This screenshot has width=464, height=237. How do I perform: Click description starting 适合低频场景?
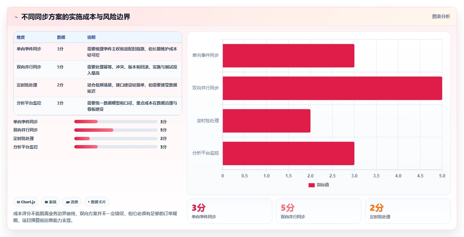coord(132,88)
